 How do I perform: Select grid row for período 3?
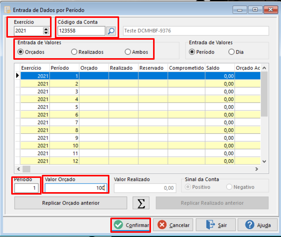(x=140, y=92)
